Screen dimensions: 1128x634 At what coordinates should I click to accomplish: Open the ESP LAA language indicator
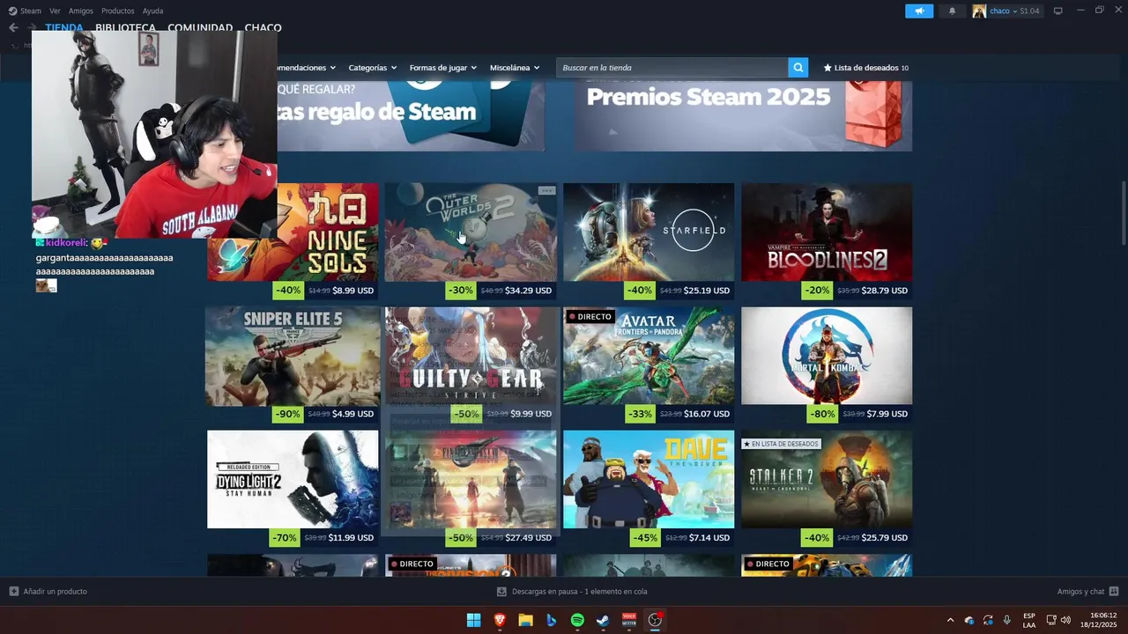(x=1029, y=620)
